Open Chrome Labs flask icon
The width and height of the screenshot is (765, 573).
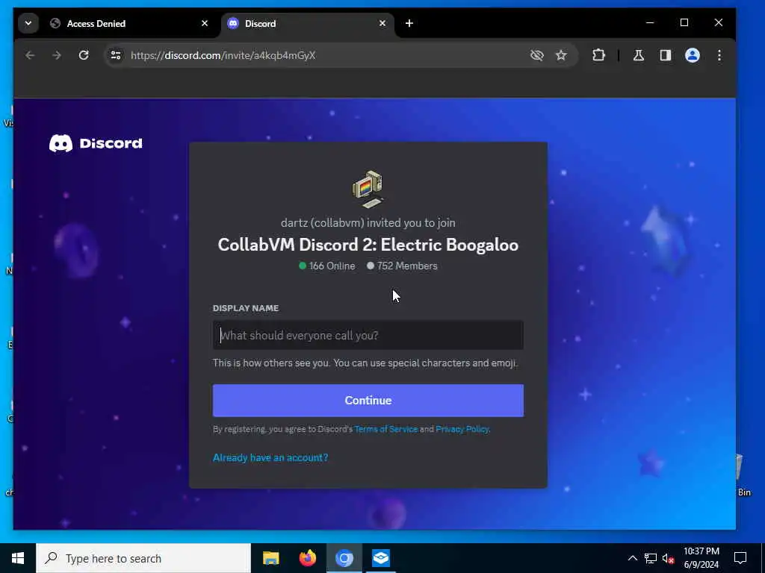(638, 55)
